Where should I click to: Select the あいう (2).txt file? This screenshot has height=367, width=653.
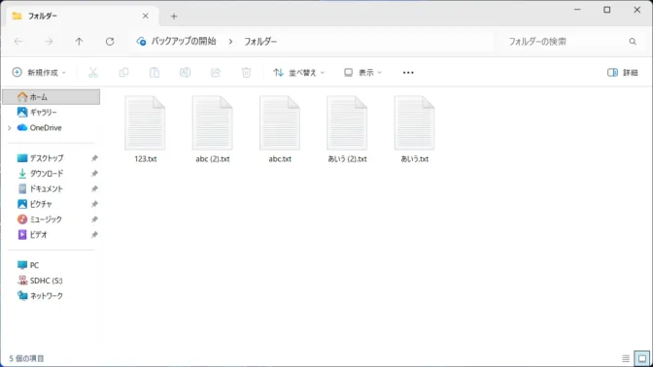tap(347, 129)
